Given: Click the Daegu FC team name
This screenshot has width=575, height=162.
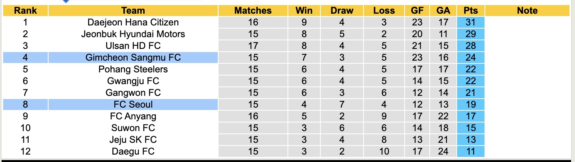Looking at the screenshot, I should (x=133, y=151).
